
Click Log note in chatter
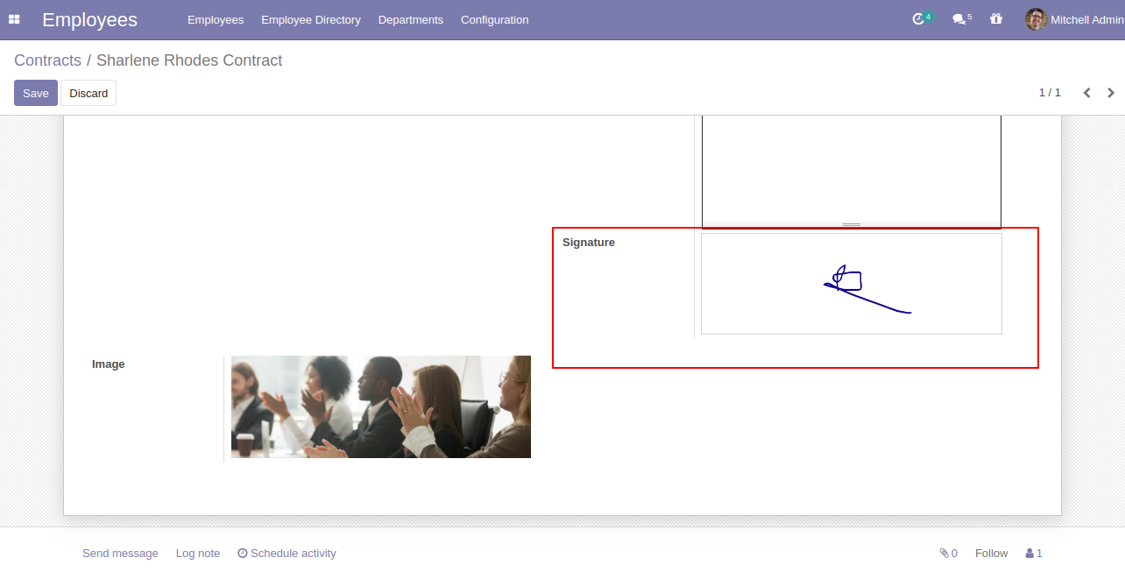point(198,554)
